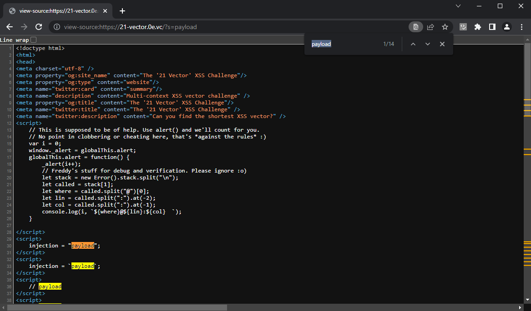Share this page using the share icon
This screenshot has width=531, height=311.
click(x=430, y=27)
